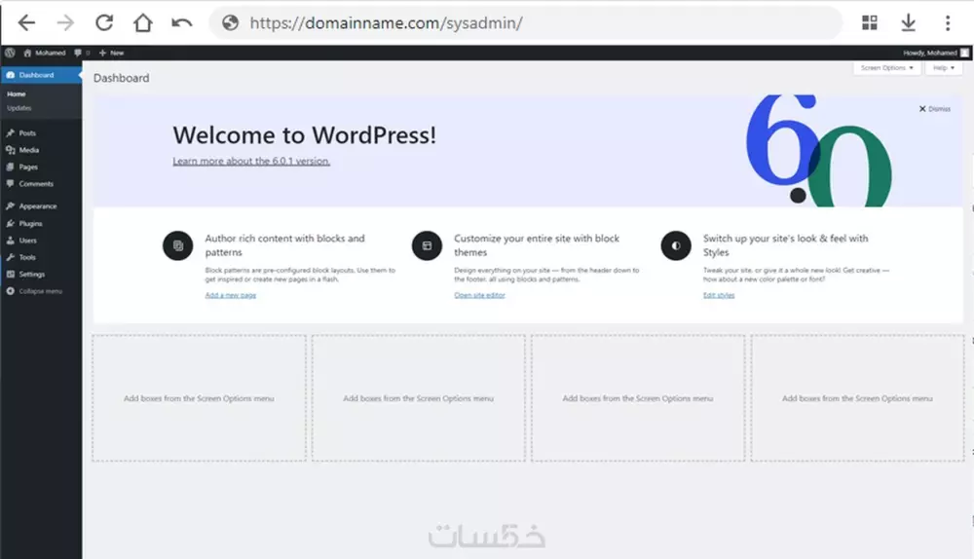Click the undo arrow icon in browser toolbar
Image resolution: width=974 pixels, height=559 pixels.
(182, 23)
